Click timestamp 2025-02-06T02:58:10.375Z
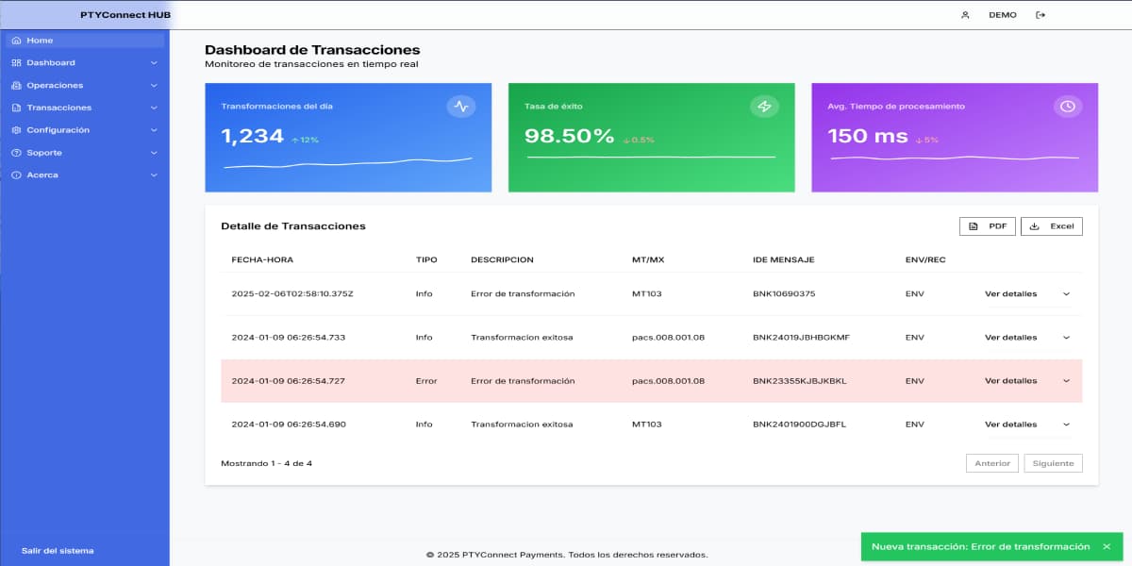The width and height of the screenshot is (1132, 566). (292, 294)
